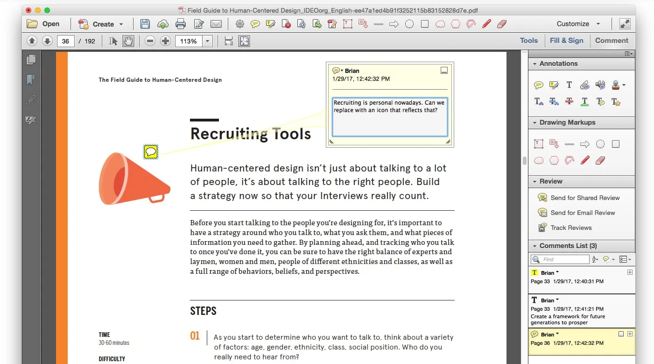654x364 pixels.
Task: Go to the previous page with up arrow
Action: [32, 41]
